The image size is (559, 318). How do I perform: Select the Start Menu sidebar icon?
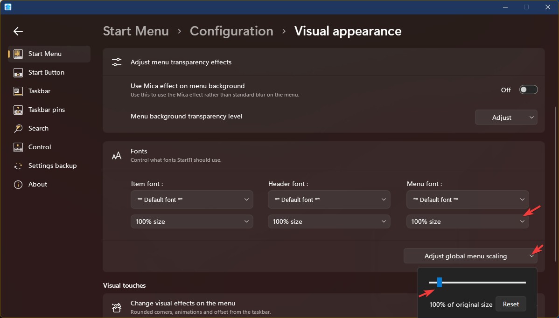pos(18,54)
